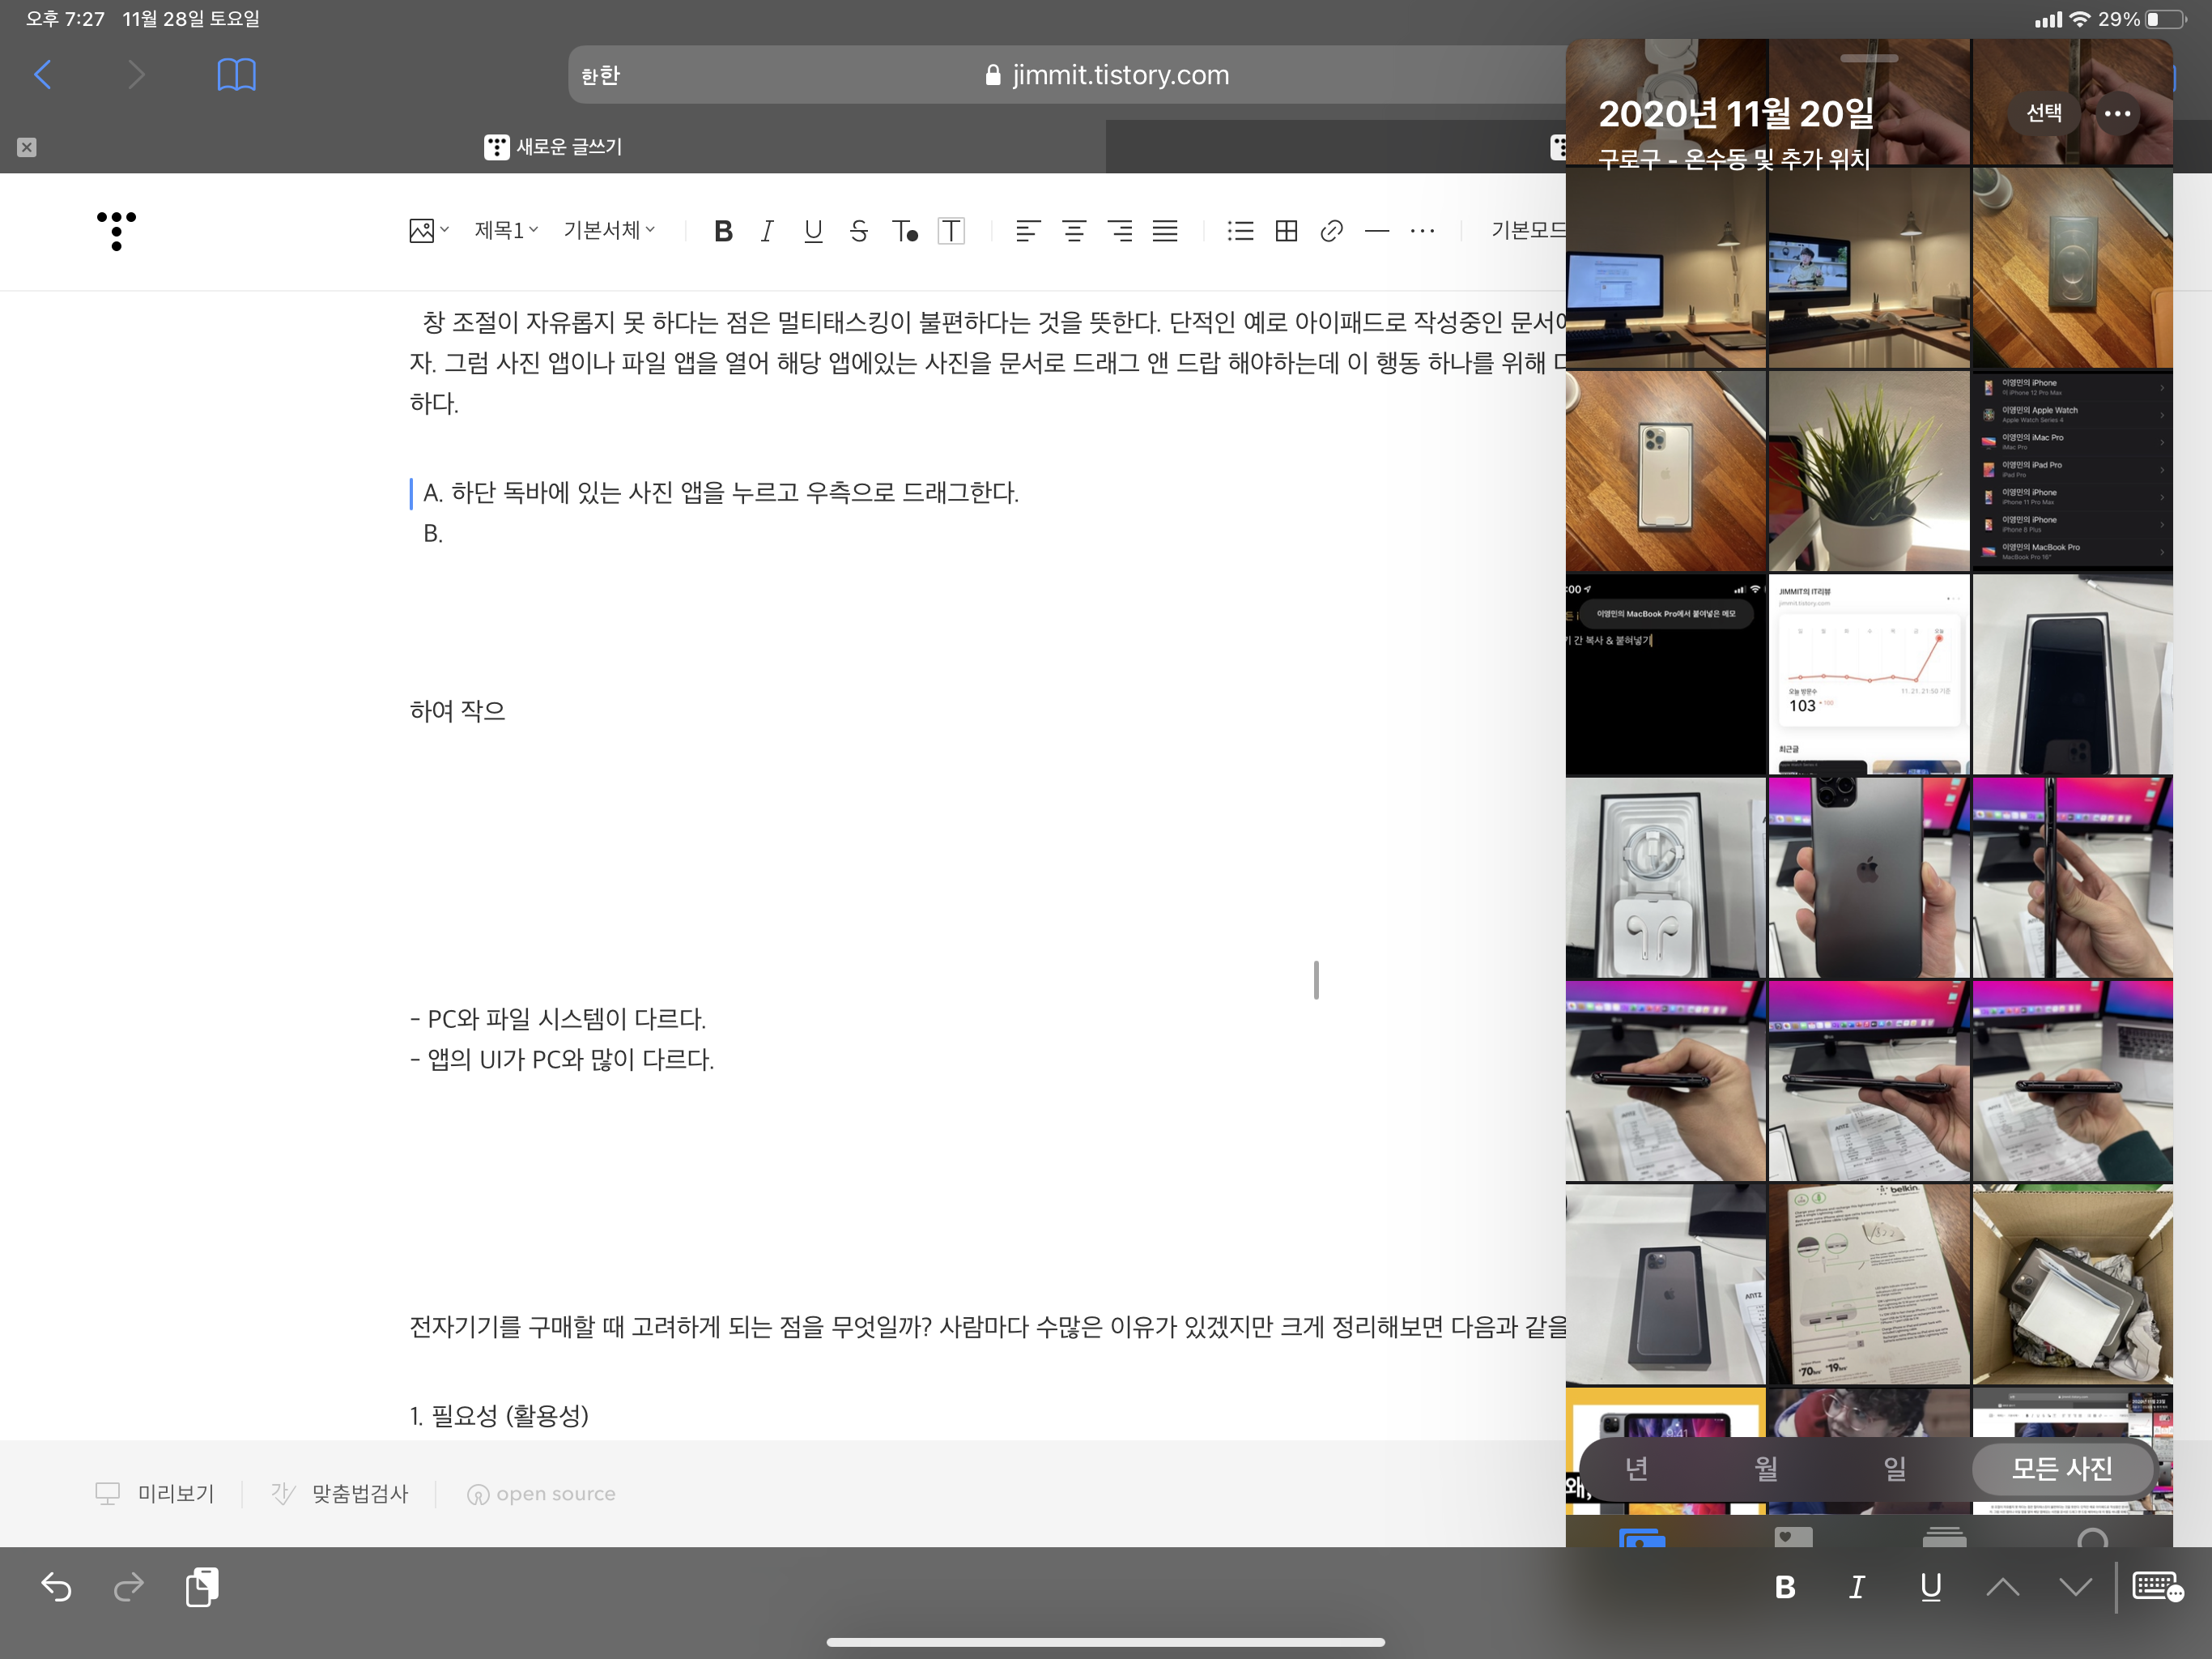The width and height of the screenshot is (2212, 1659).
Task: Click the Bold icon in editor toolbar
Action: (x=723, y=231)
